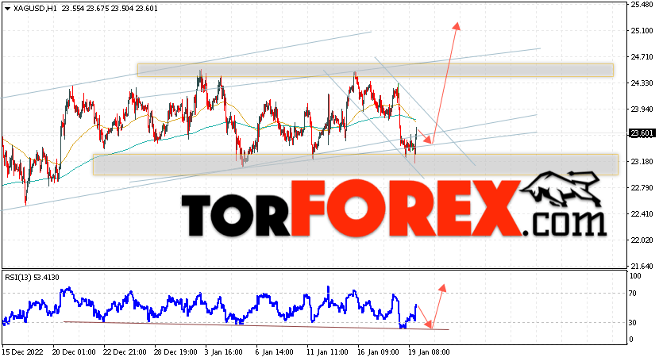Click the 25.100 price axis label
The image size is (659, 361).
642,31
